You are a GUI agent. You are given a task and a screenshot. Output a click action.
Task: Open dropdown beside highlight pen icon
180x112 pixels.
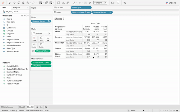point(77,3)
